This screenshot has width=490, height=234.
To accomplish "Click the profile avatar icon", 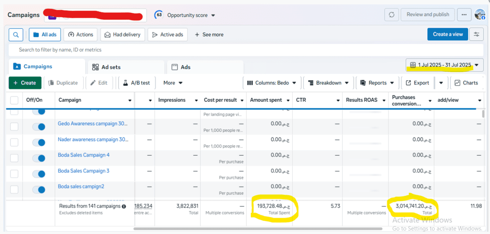I will pos(479,15).
